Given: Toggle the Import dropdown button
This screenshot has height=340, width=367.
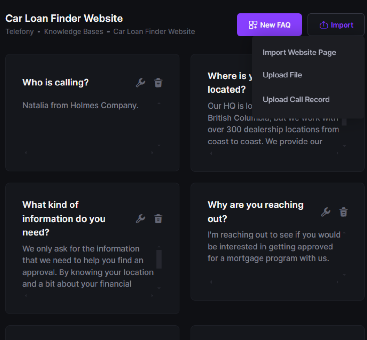Looking at the screenshot, I should click(336, 25).
